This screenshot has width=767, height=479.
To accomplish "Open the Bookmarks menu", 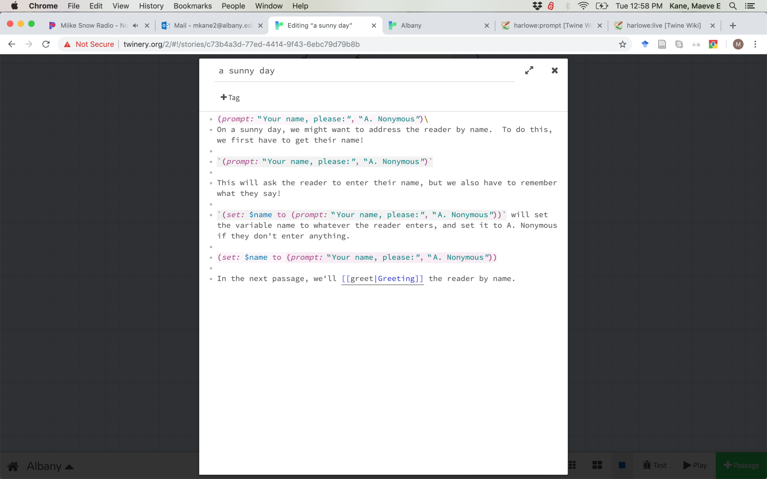I will pyautogui.click(x=192, y=6).
